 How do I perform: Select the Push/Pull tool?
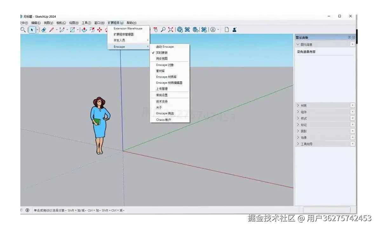84,30
